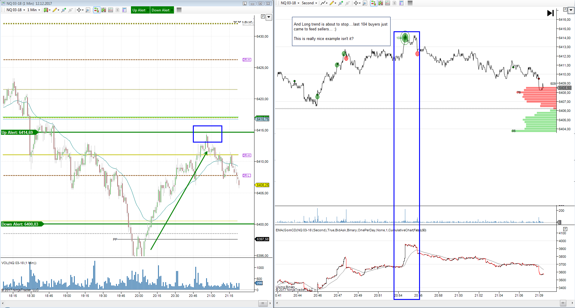Click the left chart window title icon
This screenshot has width=575, height=308.
point(3,3)
